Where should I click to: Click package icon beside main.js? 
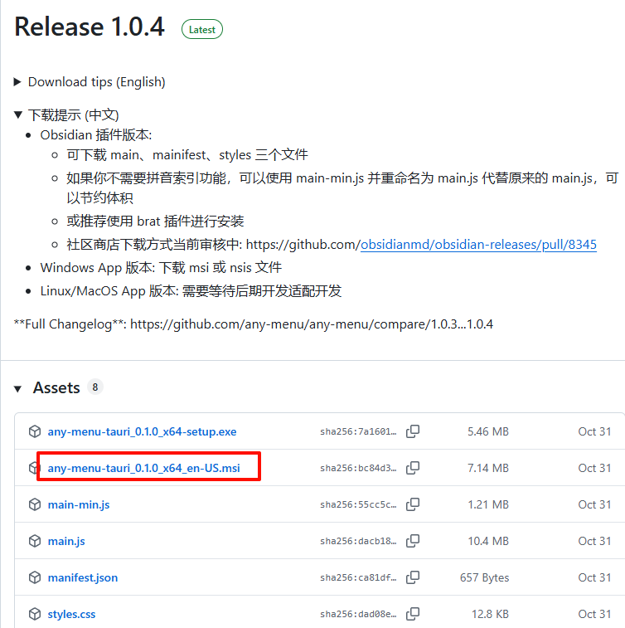(x=35, y=541)
